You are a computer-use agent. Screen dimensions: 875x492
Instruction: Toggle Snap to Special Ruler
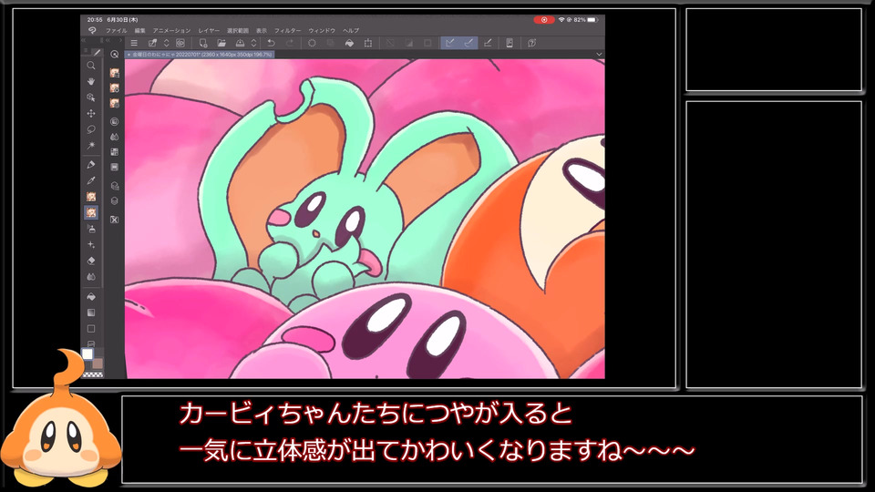pyautogui.click(x=468, y=43)
